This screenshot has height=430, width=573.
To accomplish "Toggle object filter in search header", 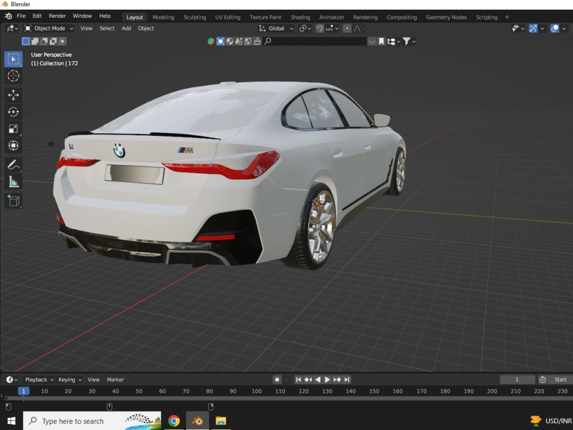I will coord(221,41).
